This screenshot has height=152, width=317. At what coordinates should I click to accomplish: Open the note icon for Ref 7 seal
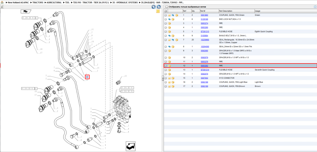pos(169,40)
